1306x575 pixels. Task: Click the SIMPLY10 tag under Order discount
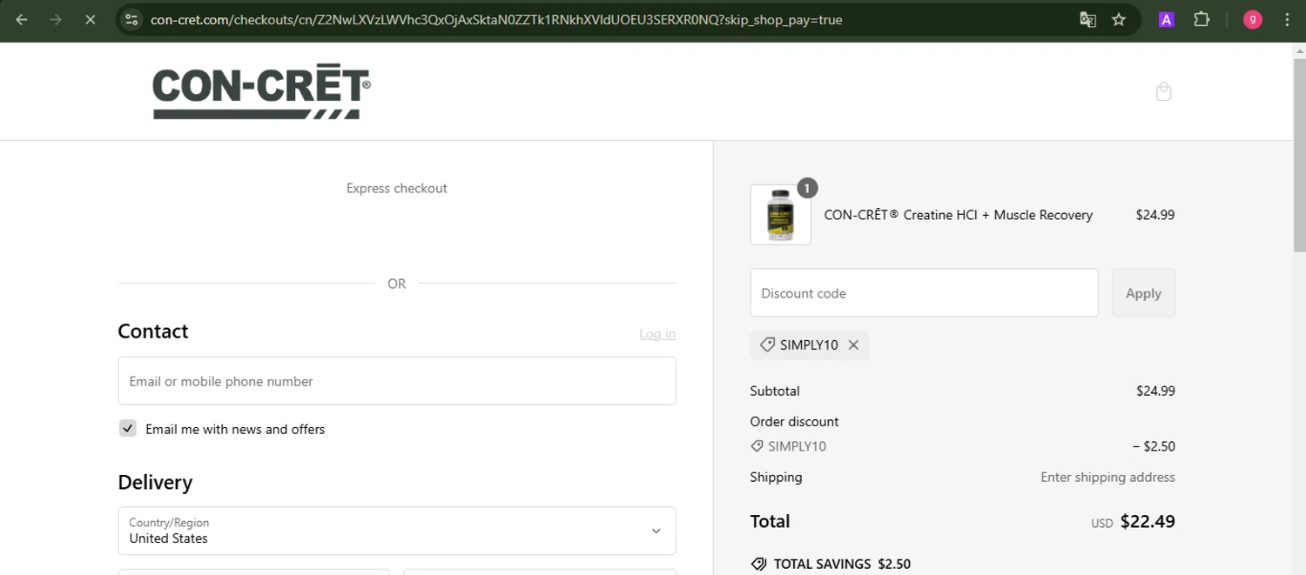coord(788,446)
